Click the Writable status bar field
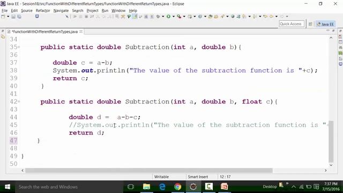The image size is (343, 193). coord(161,177)
